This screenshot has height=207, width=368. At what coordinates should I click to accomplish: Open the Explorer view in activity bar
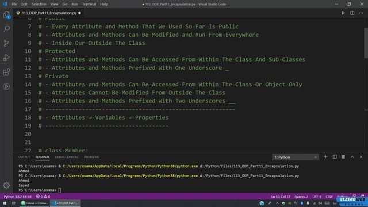[x=6, y=15]
